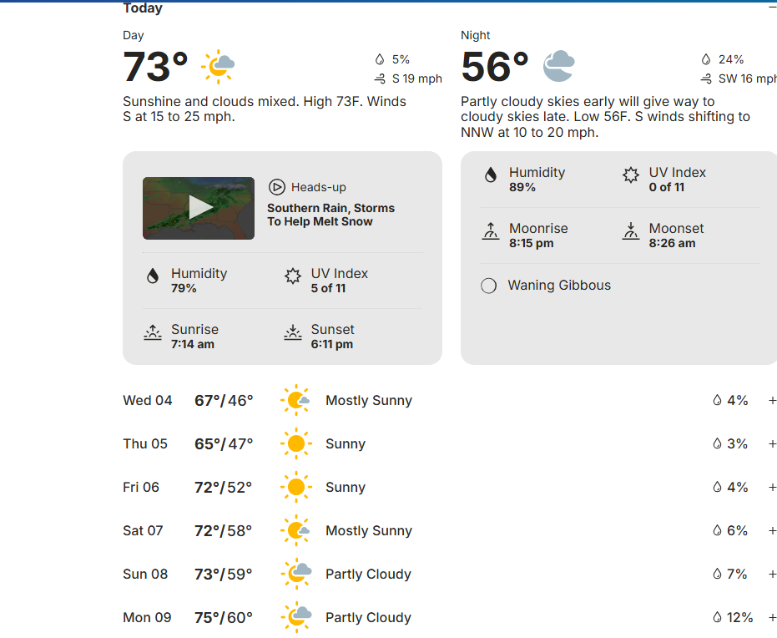Play the Southern Rain video thumbnail
Screen dimensions: 777x638
199,208
